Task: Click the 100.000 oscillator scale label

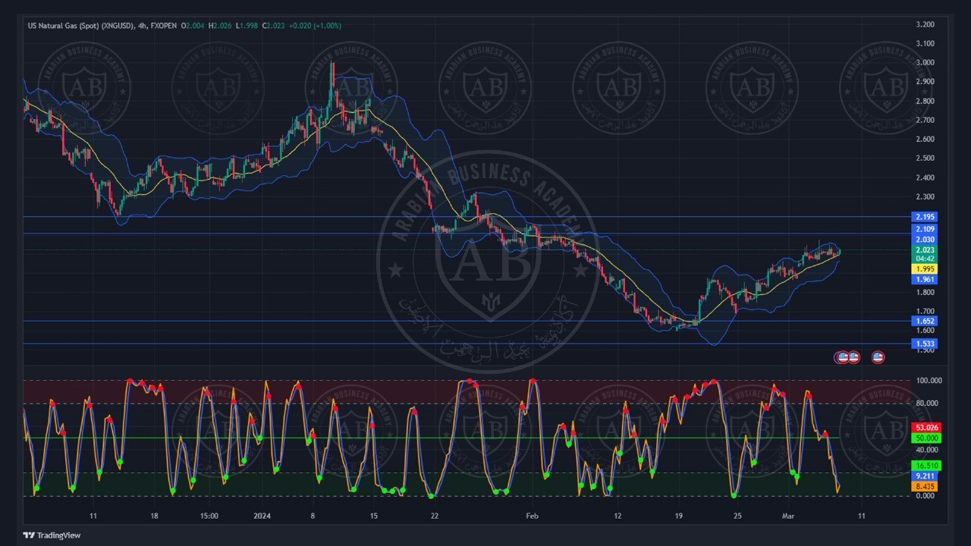Action: tap(929, 381)
